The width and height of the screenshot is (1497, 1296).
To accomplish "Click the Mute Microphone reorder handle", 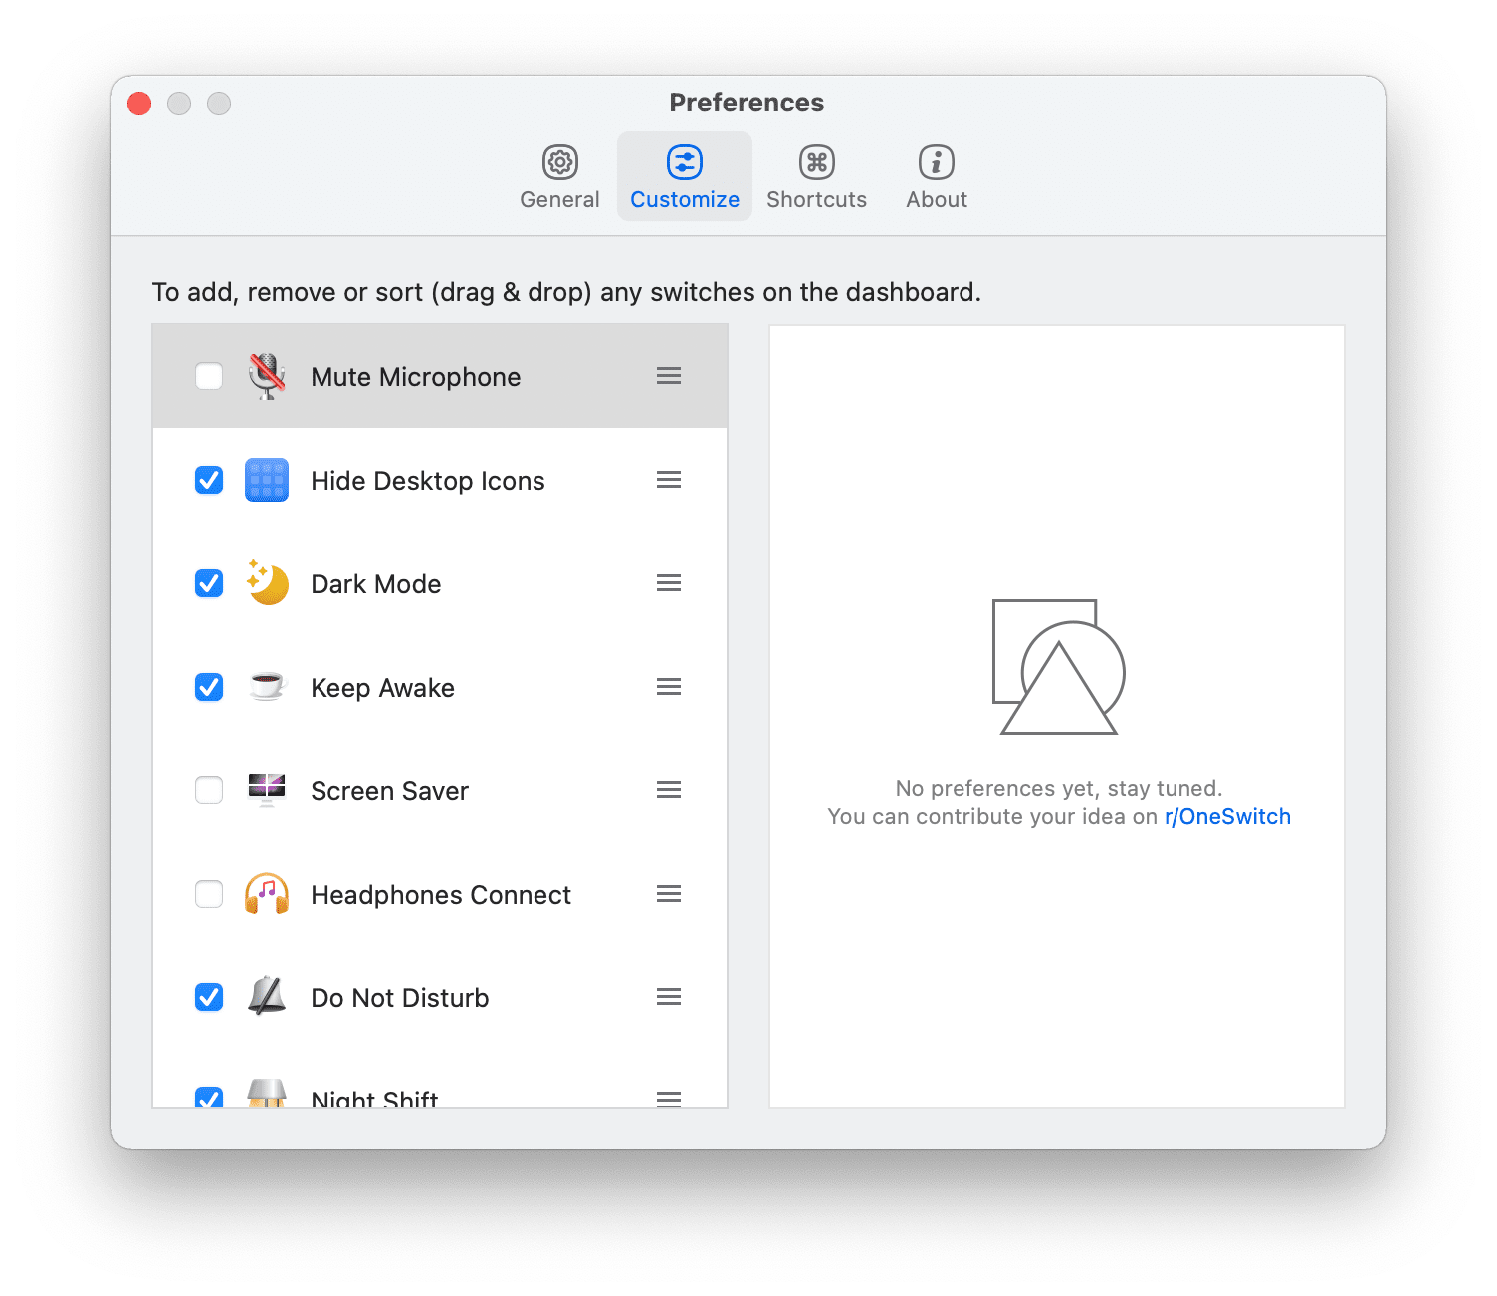I will coord(669,376).
